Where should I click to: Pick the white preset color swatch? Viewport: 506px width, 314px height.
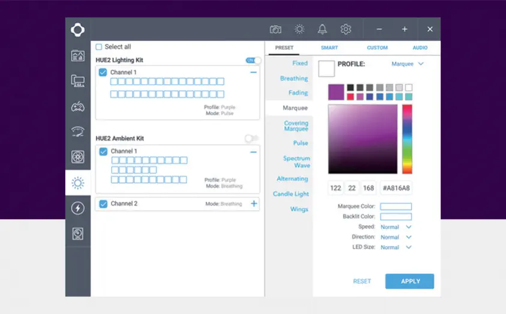click(408, 88)
